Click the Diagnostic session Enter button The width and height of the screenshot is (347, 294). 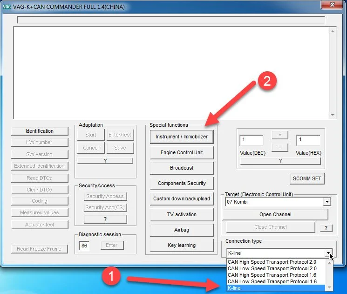112,245
